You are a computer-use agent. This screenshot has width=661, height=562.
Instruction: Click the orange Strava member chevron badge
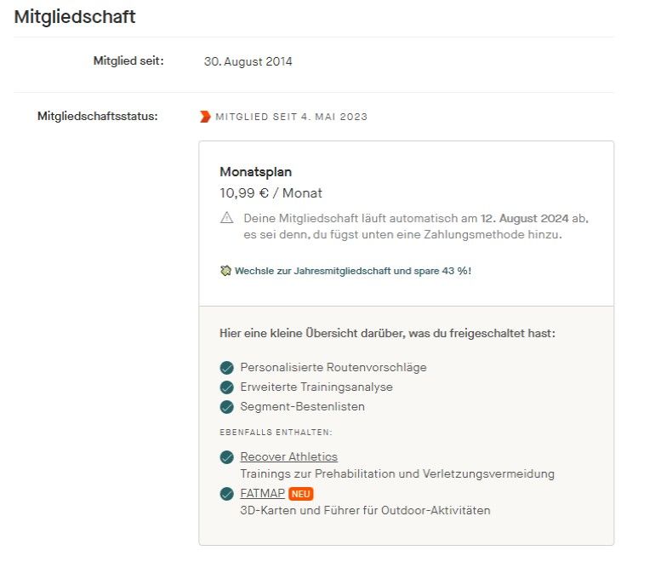205,117
